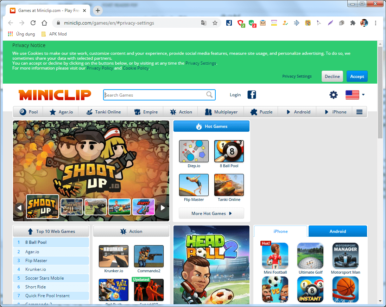The width and height of the screenshot is (386, 307).
Task: Click the Miniclip logo
Action: click(x=55, y=95)
